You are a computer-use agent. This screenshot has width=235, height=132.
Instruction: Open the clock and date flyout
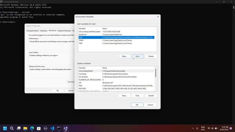click(x=224, y=128)
